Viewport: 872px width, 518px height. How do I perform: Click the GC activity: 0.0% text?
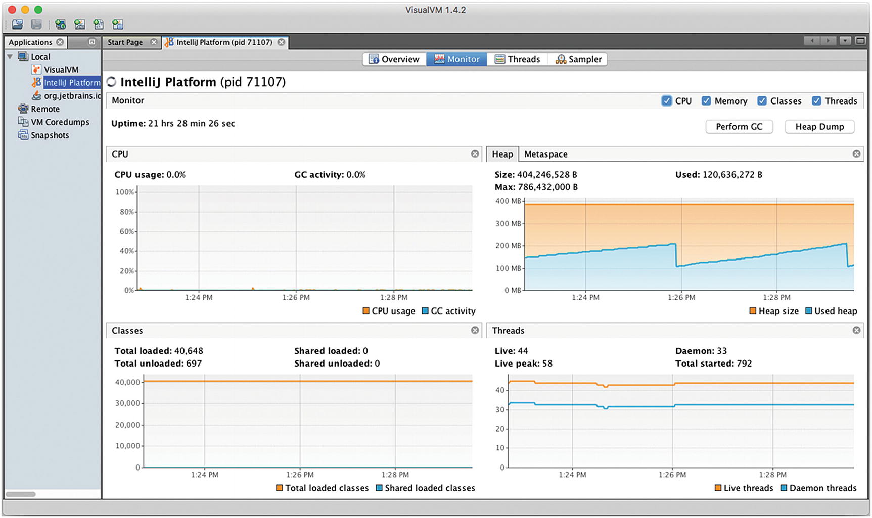click(330, 175)
